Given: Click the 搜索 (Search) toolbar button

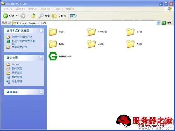Looking at the screenshot, I should (x=45, y=16).
